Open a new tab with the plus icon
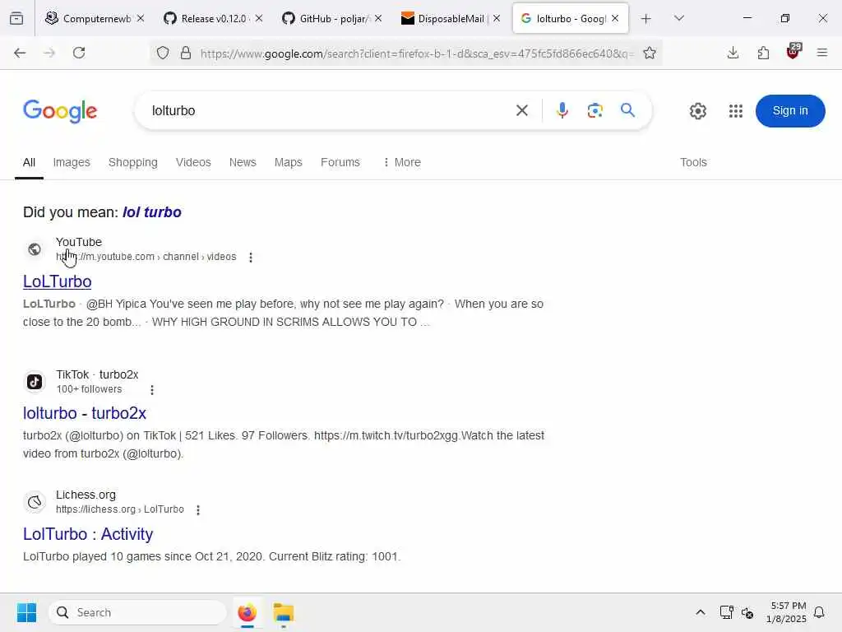 [646, 19]
